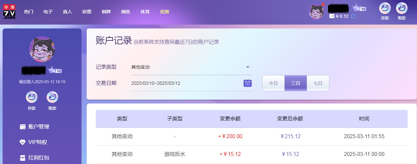
Task: Click the 游戏反水 subtype cell
Action: 175,154
